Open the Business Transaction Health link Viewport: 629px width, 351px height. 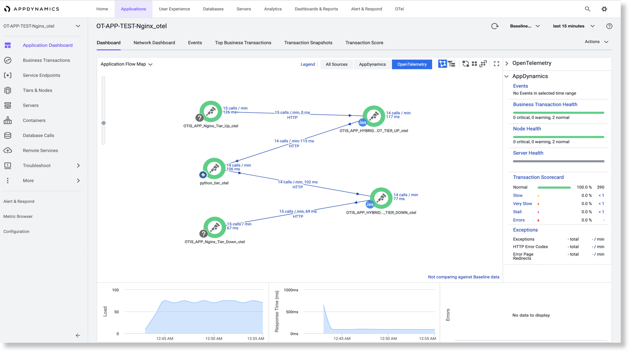(x=545, y=105)
